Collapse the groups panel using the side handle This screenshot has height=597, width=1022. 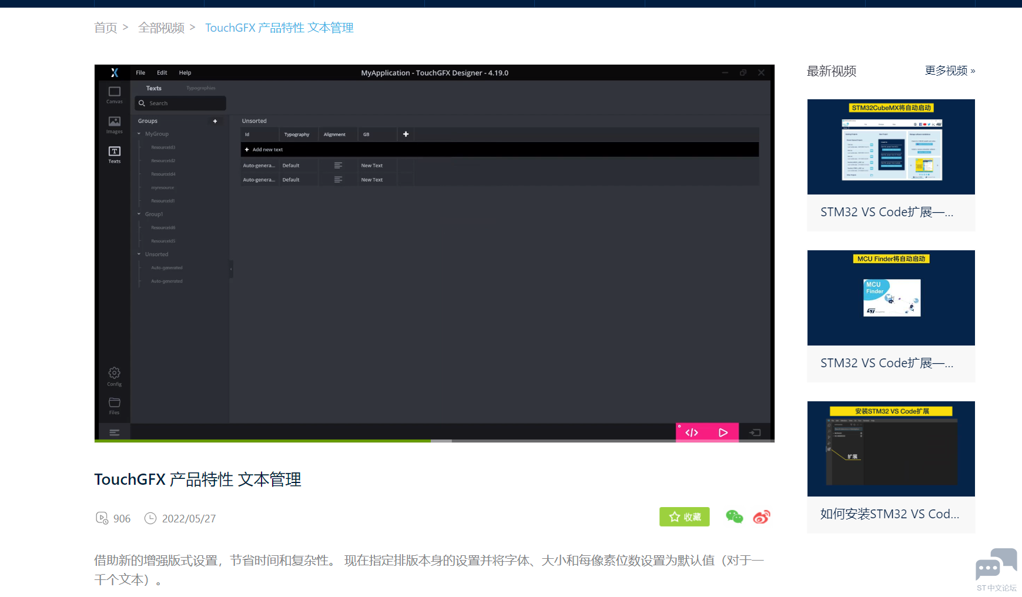click(231, 269)
